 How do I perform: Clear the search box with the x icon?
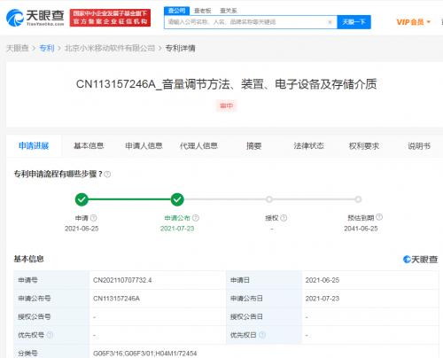pos(330,22)
